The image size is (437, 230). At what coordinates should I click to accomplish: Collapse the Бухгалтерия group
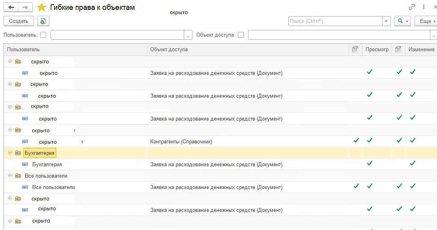pos(10,153)
